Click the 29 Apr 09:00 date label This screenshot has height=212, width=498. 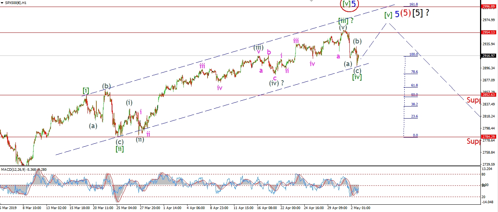tap(337, 208)
